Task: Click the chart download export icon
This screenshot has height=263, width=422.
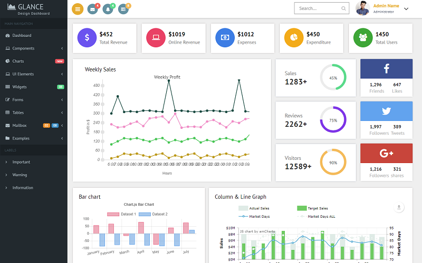Action: click(x=399, y=207)
